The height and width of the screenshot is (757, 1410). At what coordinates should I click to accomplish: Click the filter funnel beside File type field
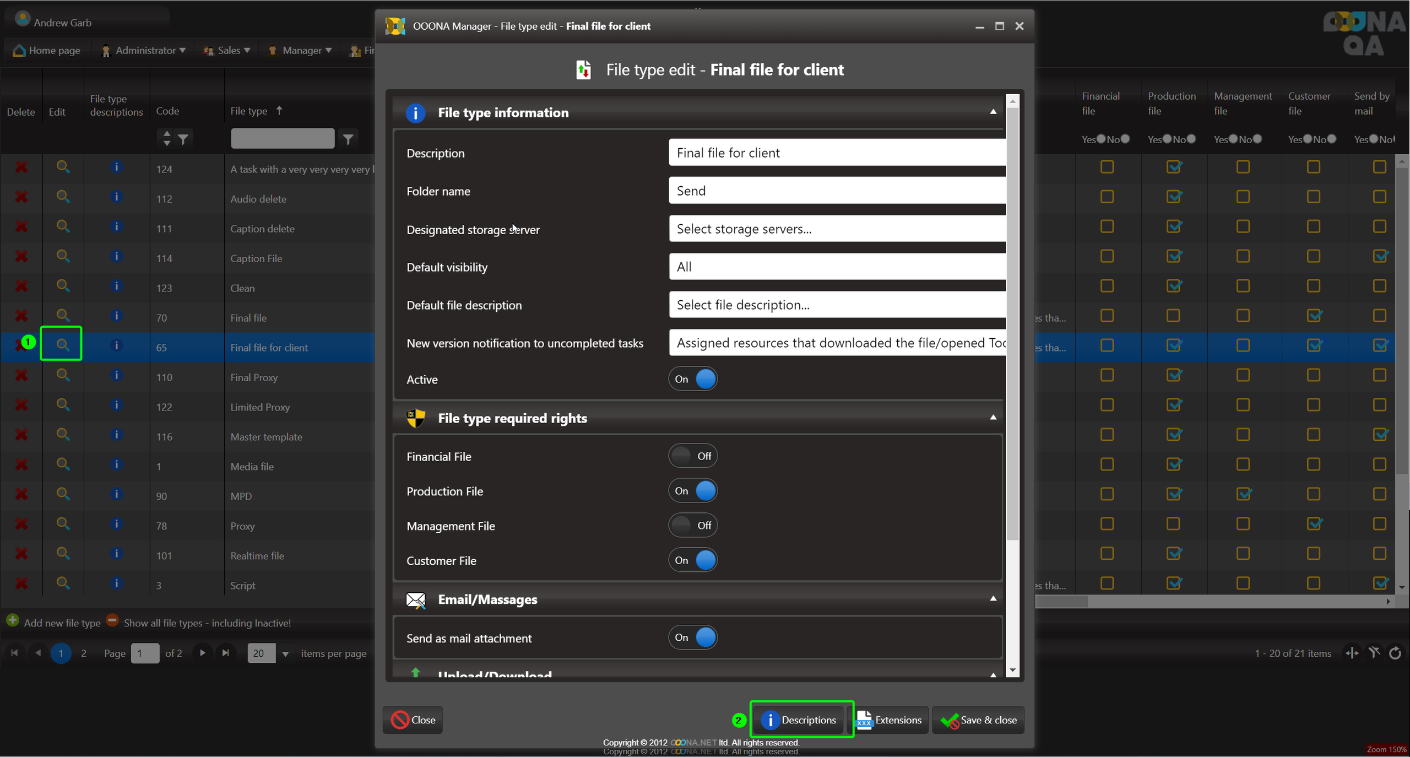pos(348,139)
